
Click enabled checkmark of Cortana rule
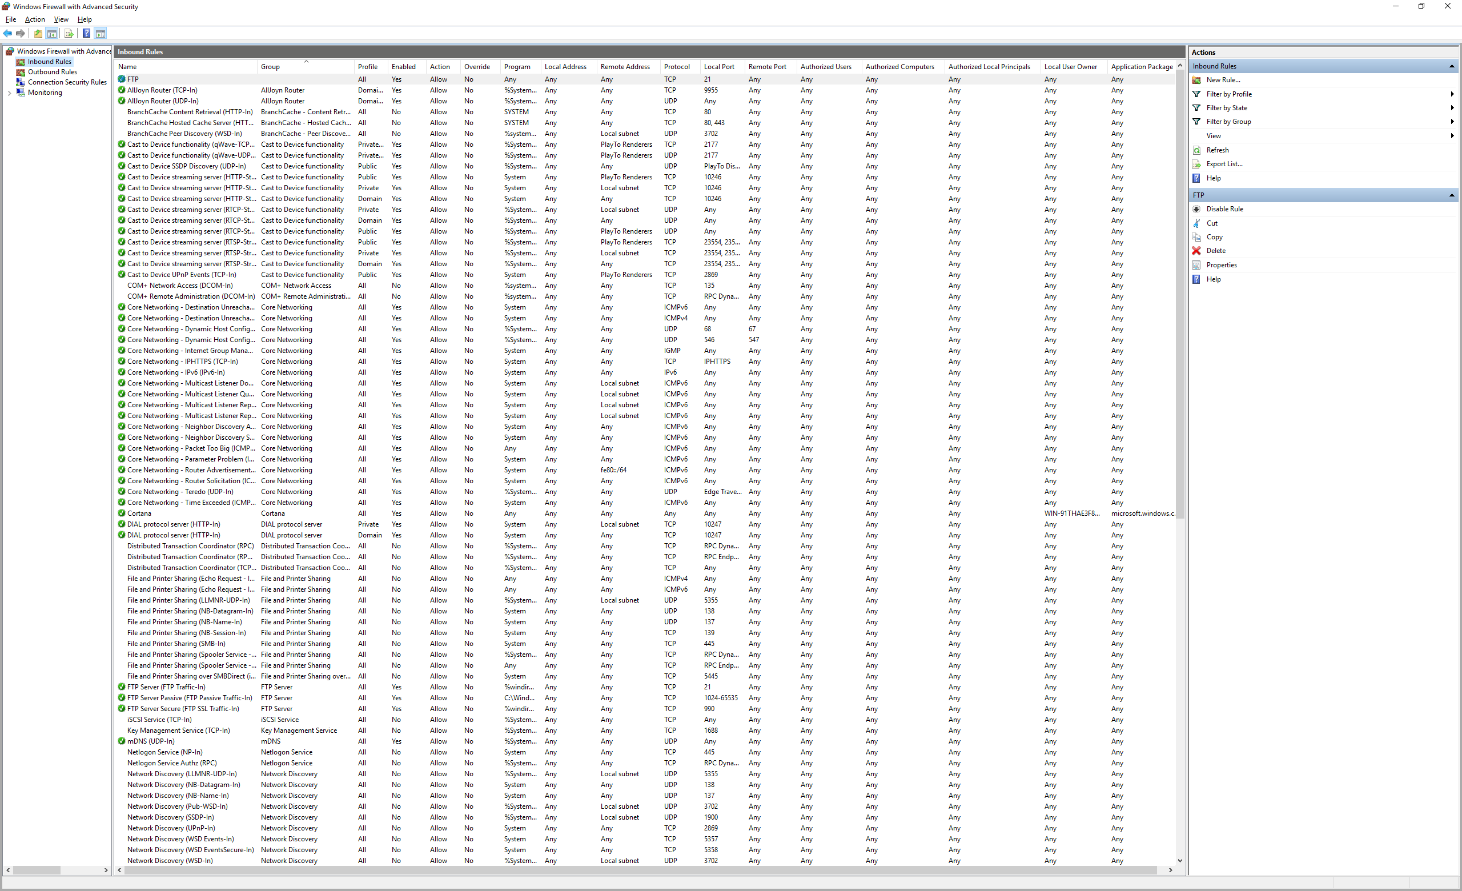pyautogui.click(x=122, y=513)
